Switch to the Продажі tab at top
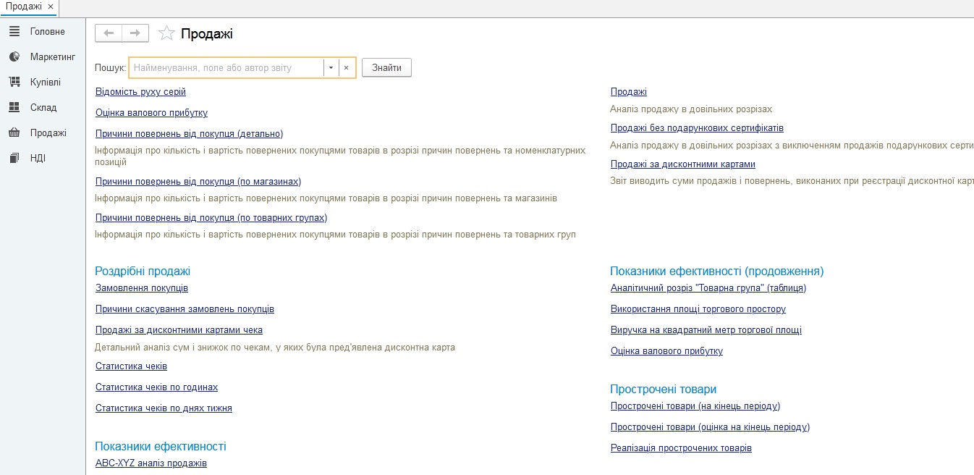 pyautogui.click(x=23, y=7)
